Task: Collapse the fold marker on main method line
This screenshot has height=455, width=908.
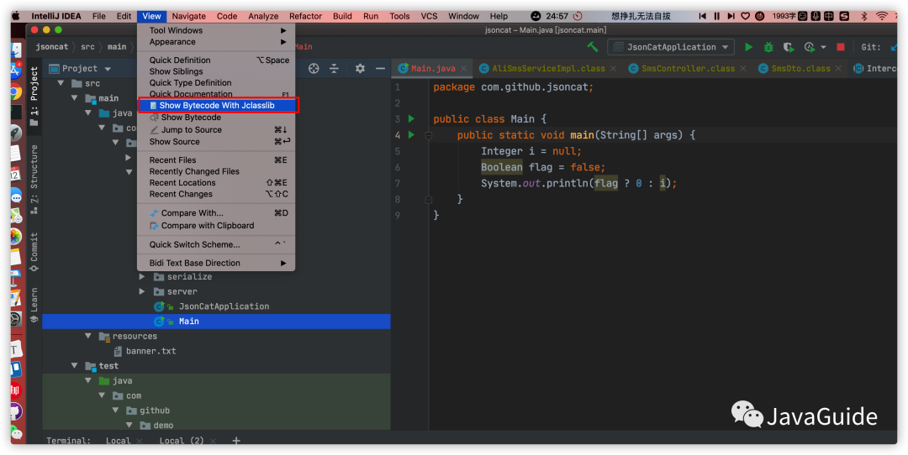Action: 429,135
